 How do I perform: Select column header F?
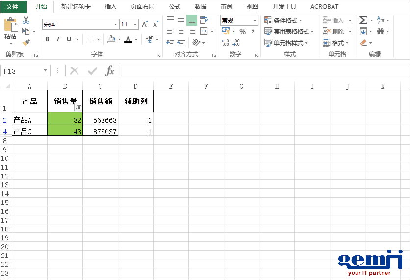tap(206, 86)
